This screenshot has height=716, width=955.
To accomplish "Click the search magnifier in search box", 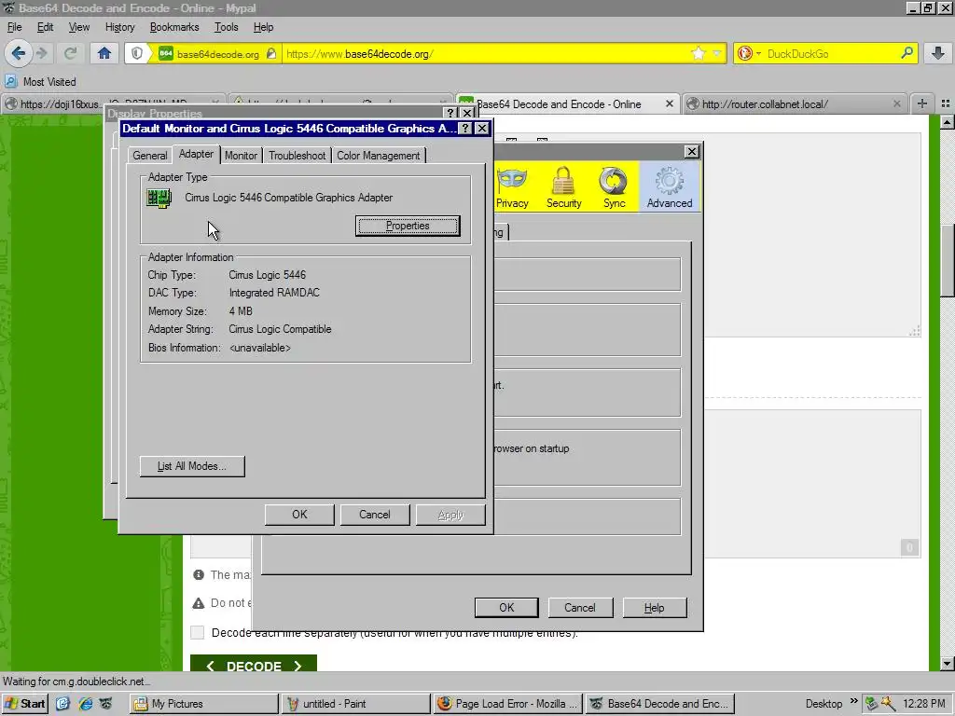I will [907, 53].
